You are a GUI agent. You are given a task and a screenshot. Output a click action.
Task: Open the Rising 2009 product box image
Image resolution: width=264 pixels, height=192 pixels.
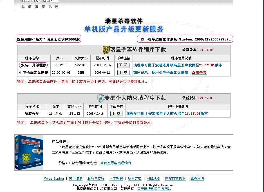(x=29, y=152)
